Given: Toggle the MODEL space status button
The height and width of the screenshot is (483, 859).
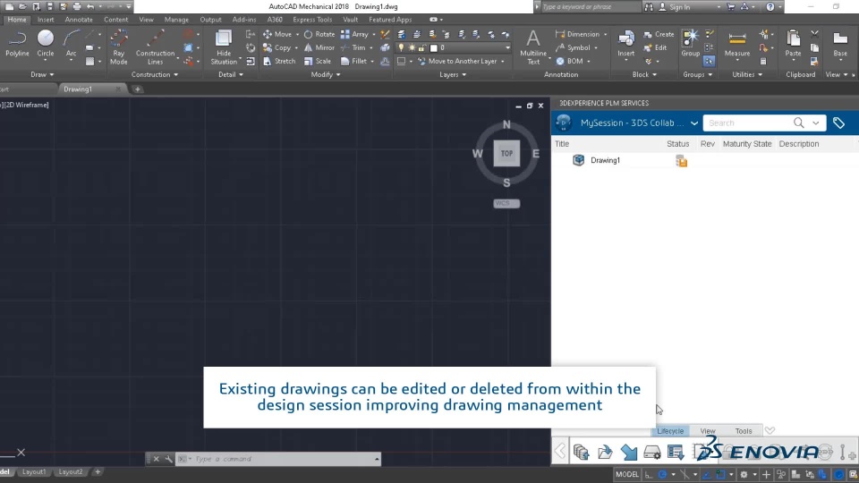Looking at the screenshot, I should pos(626,474).
